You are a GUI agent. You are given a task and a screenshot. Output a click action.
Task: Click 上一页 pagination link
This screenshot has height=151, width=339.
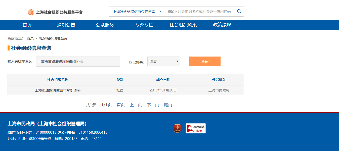[x=136, y=105]
